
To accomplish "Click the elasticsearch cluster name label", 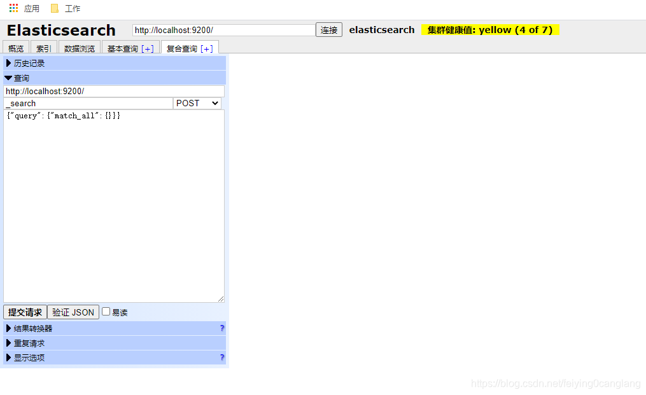I will (x=382, y=30).
